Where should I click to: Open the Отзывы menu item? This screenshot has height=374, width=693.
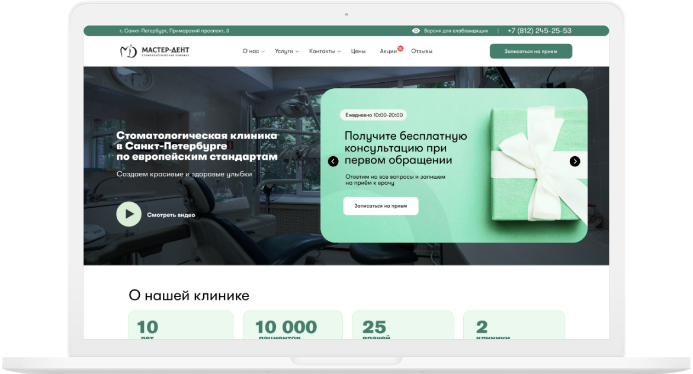(x=422, y=51)
